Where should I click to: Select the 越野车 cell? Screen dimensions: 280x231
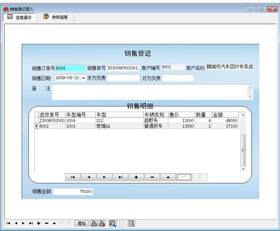click(156, 120)
